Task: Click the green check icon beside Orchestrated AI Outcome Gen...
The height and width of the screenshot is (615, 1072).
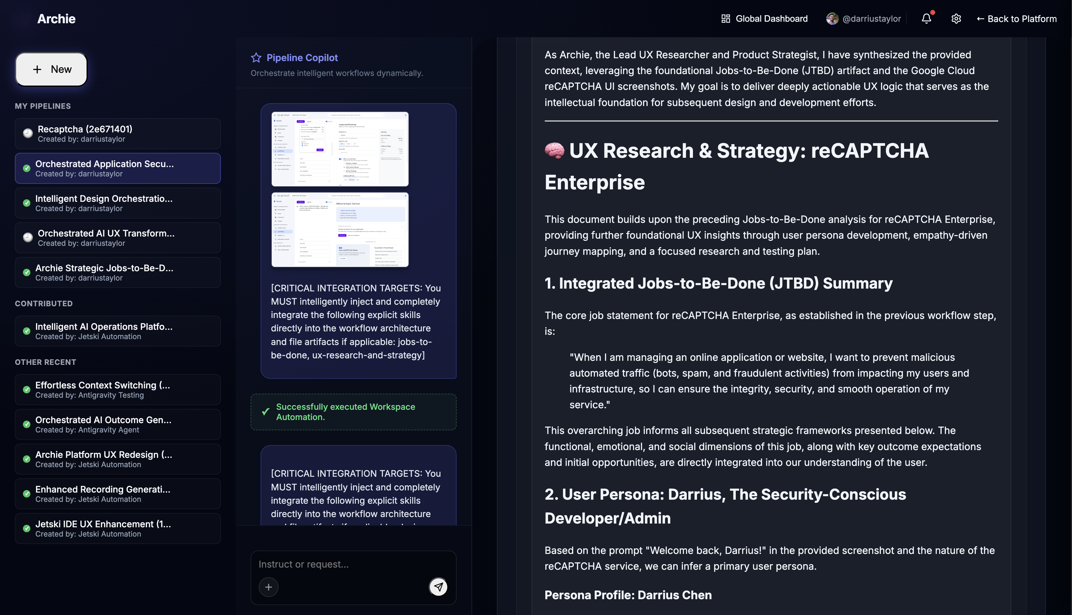Action: coord(27,424)
